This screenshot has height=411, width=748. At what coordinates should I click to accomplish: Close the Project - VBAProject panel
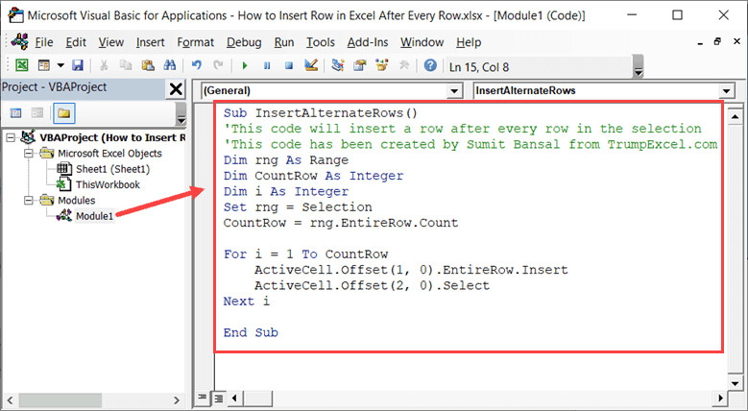pyautogui.click(x=177, y=89)
